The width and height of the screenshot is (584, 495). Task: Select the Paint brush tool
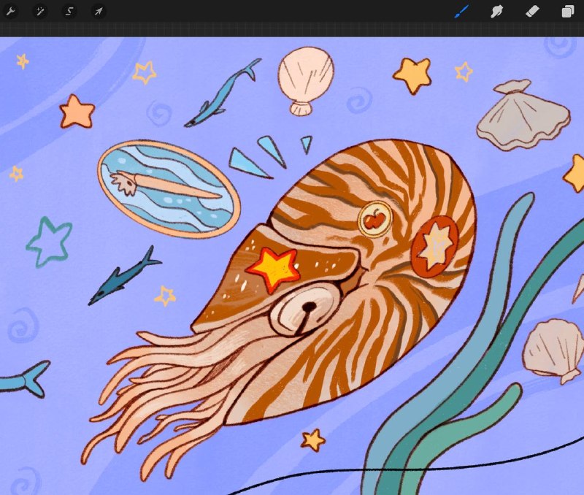click(462, 11)
